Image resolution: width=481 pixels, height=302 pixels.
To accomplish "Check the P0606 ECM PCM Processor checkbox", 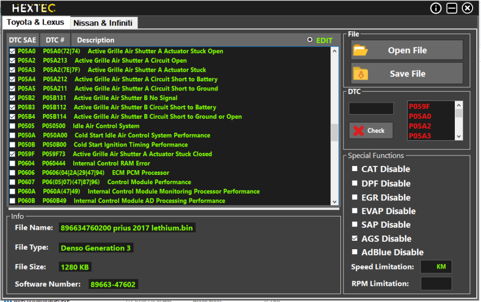I will pos(12,173).
